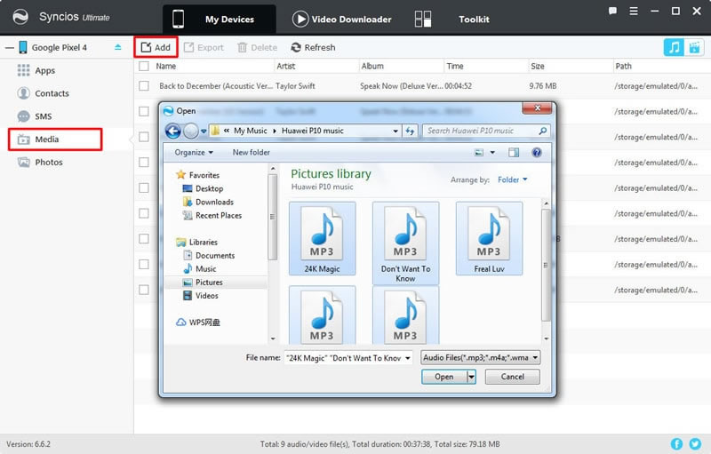Click the refresh folder icon in dialog
Screen dimensions: 711x454
pyautogui.click(x=411, y=131)
